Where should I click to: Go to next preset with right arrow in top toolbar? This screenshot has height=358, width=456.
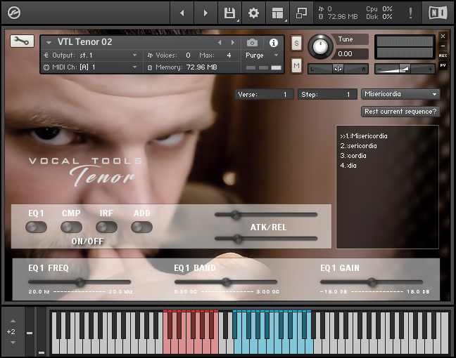point(205,13)
